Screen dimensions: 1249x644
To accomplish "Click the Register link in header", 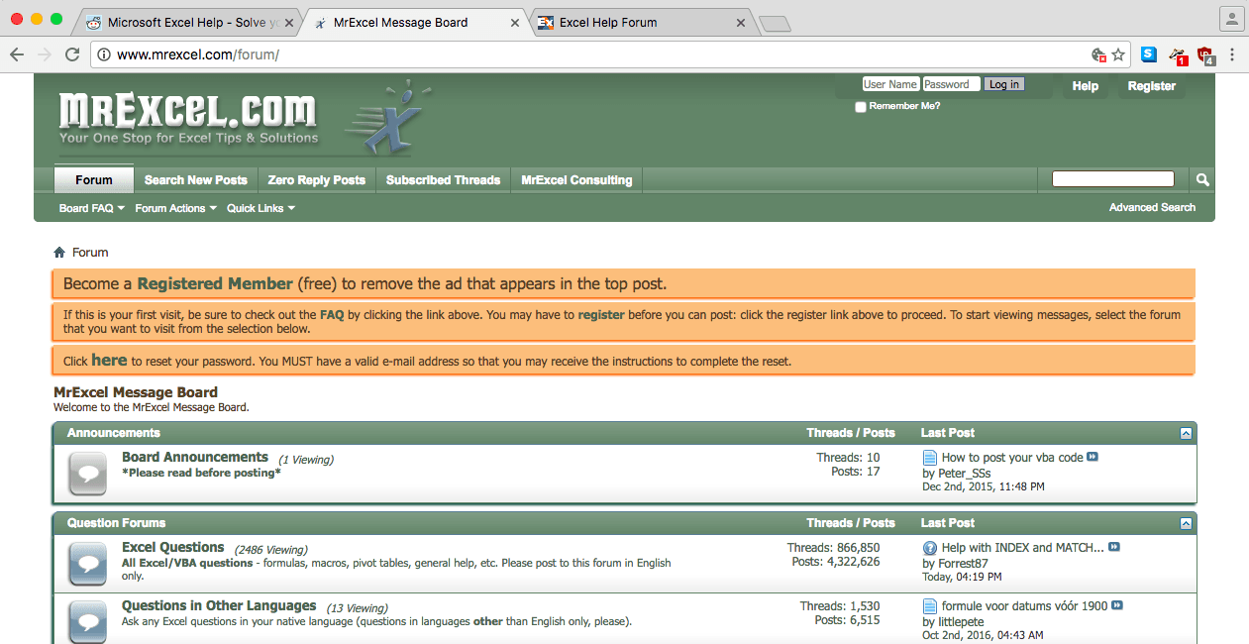I will pyautogui.click(x=1152, y=86).
